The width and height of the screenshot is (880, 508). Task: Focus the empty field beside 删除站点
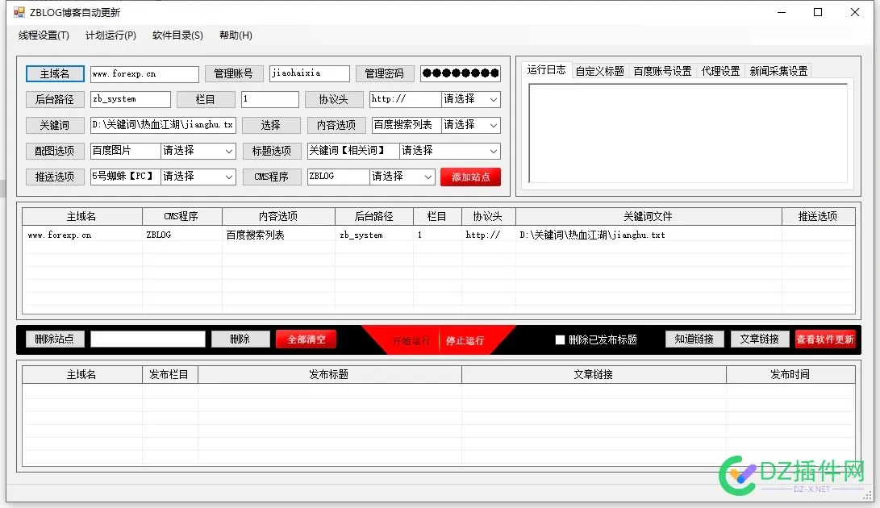tap(148, 339)
